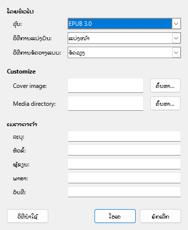Browse (ຄົ້ນຫາ...) for the Cover image
Screen dimensions: 188x230
point(165,85)
